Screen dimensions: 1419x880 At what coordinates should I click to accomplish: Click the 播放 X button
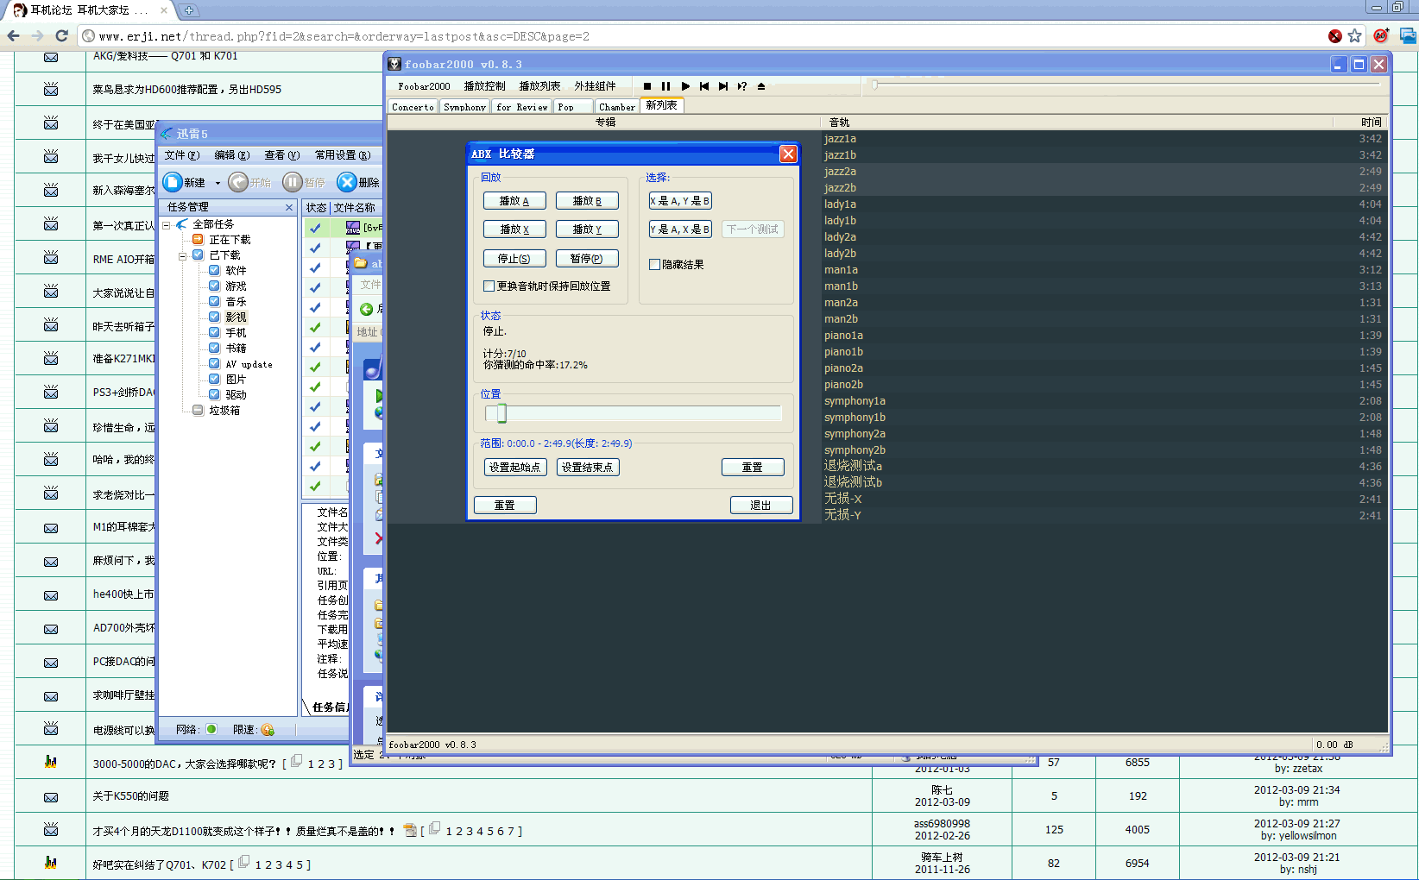[514, 229]
